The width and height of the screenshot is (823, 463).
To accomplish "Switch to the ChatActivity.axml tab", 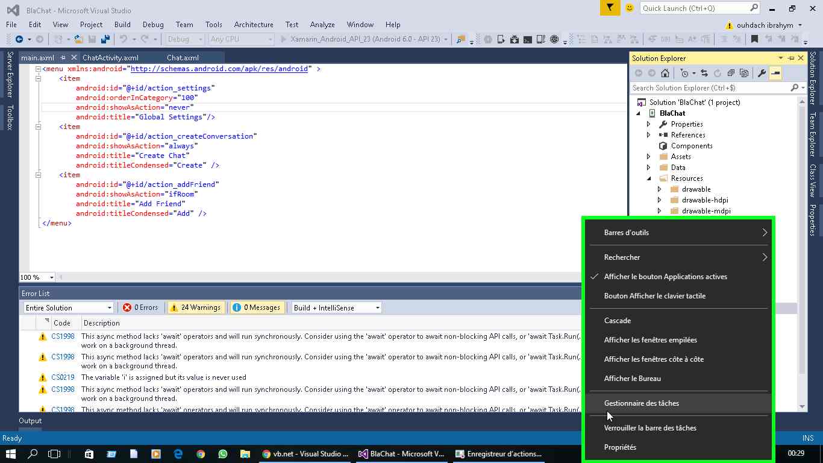I will pos(110,58).
